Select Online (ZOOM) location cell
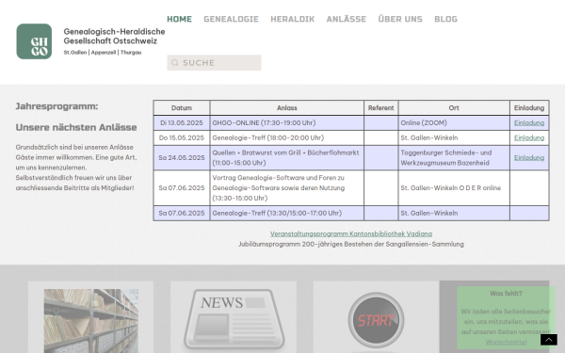This screenshot has height=353, width=565. click(454, 122)
